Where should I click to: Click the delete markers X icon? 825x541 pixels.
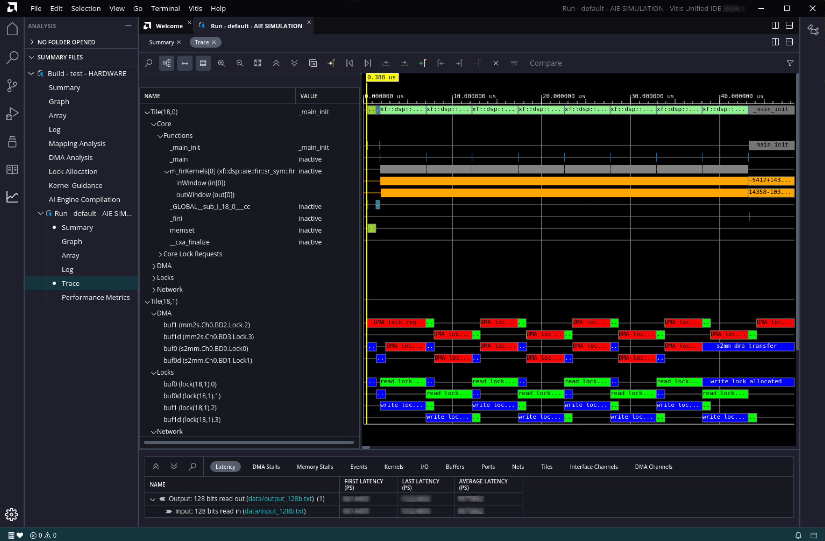496,63
